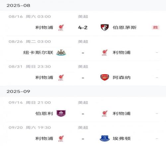The width and height of the screenshot is (166, 146).
Task: Click the Bournemouth club crest
Action: [x=105, y=28]
